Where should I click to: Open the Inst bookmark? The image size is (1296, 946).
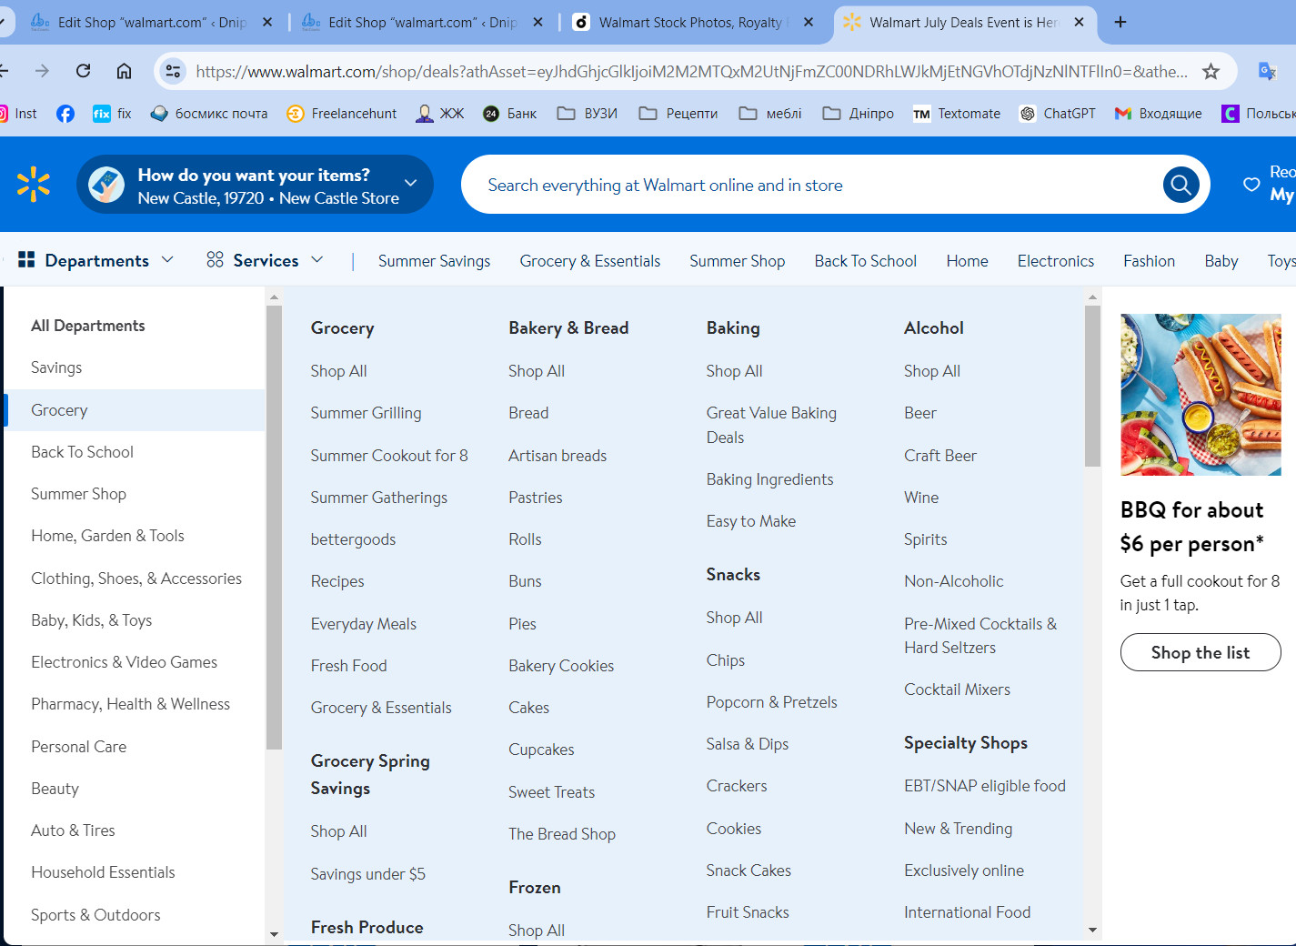(18, 114)
